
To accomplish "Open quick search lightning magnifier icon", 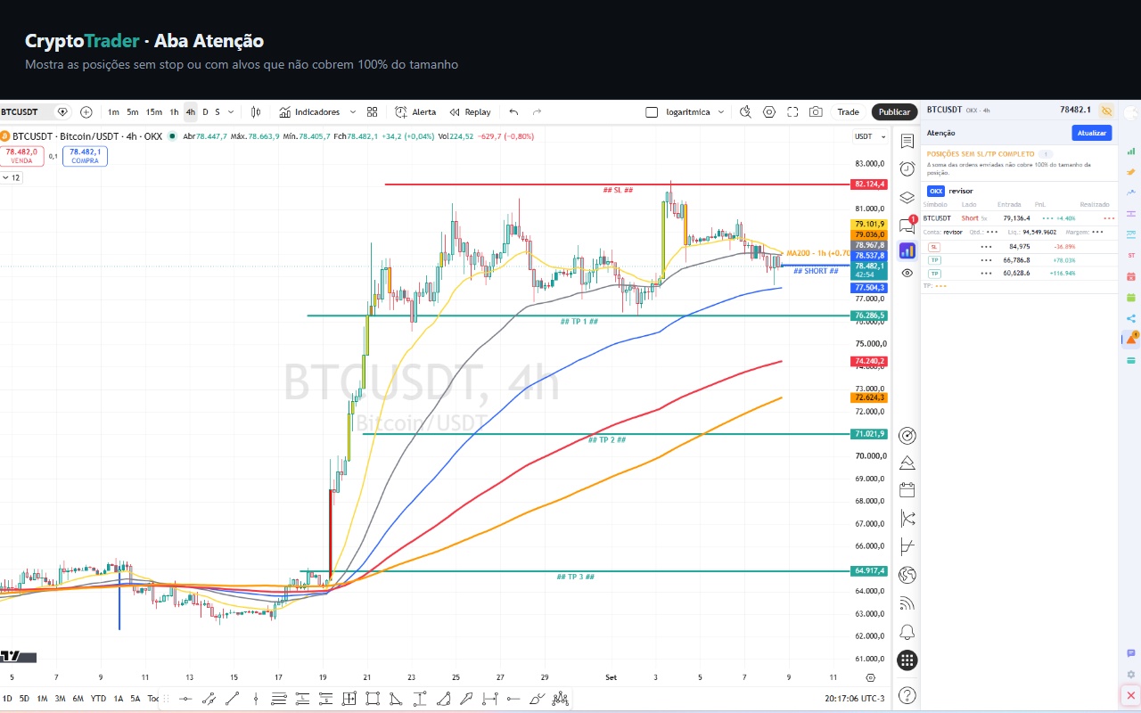I will pos(746,112).
